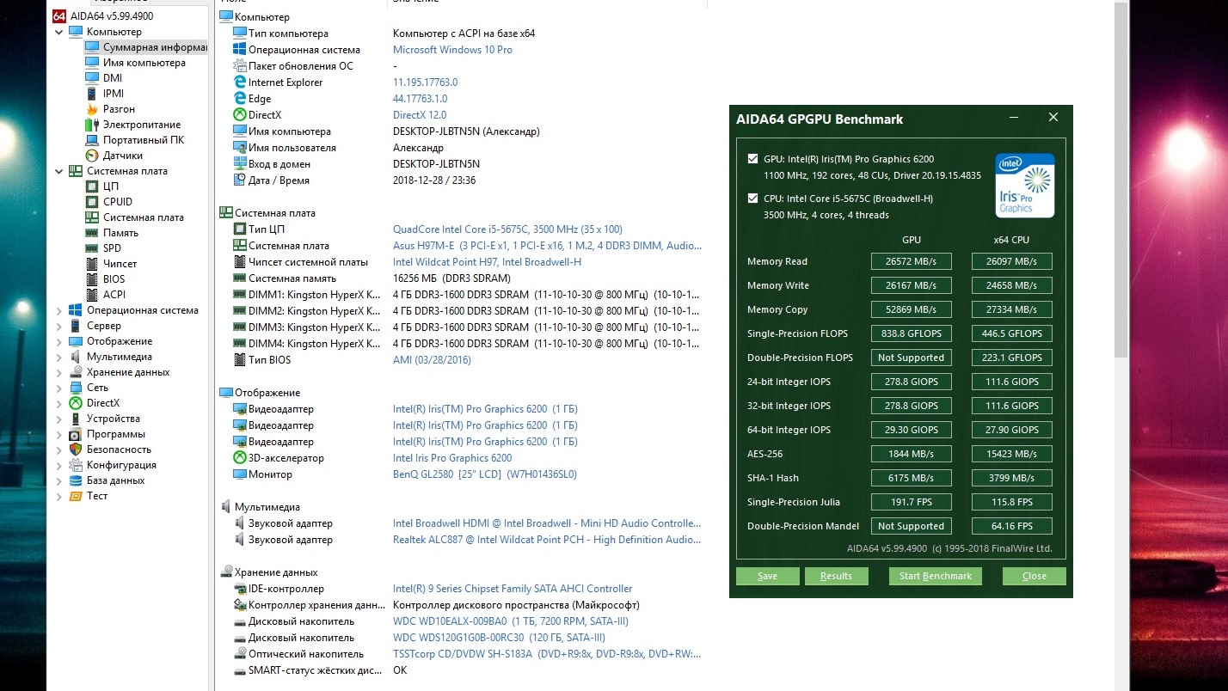
Task: Click the AIDA64 v5.99.4900 root icon
Action: pyautogui.click(x=59, y=16)
